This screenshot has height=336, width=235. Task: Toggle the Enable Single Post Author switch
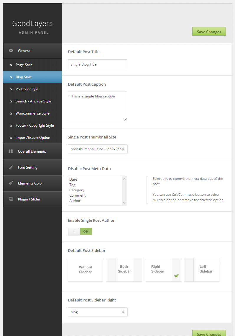coord(80,231)
